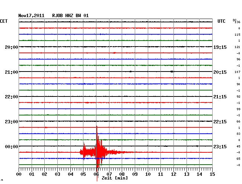The width and height of the screenshot is (242, 184).
Task: Click the 00:00 CET time label
Action: (x=12, y=146)
